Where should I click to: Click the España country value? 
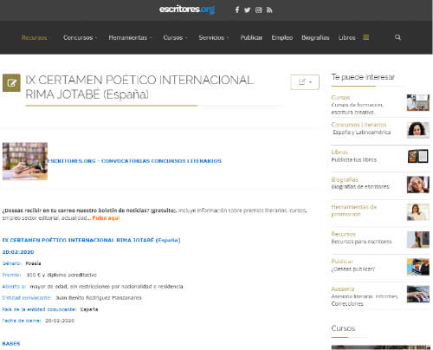(89, 309)
